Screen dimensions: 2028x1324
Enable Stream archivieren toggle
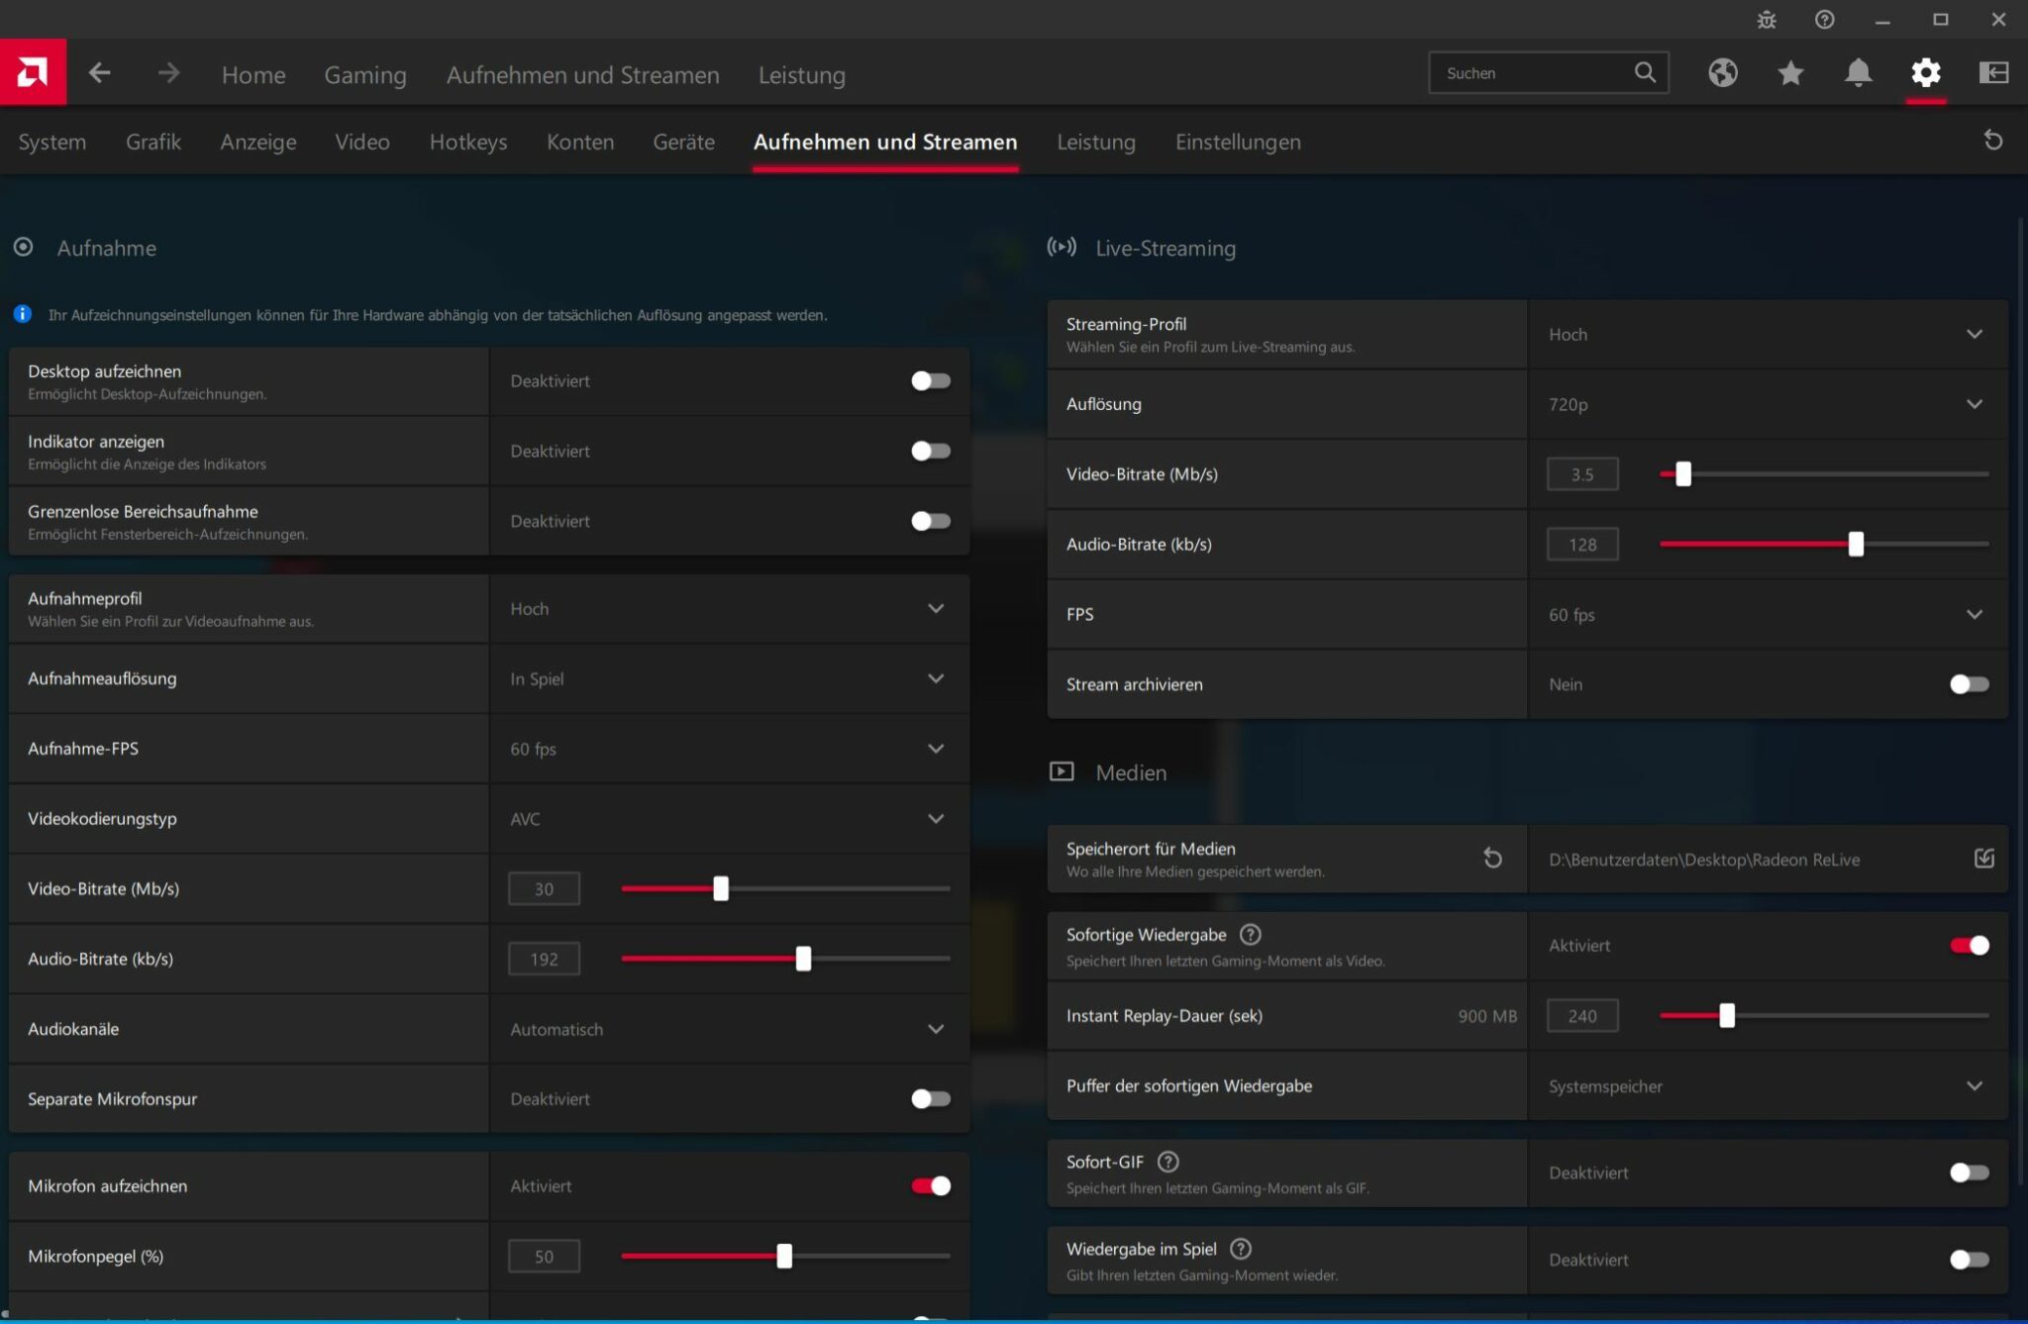(1968, 683)
